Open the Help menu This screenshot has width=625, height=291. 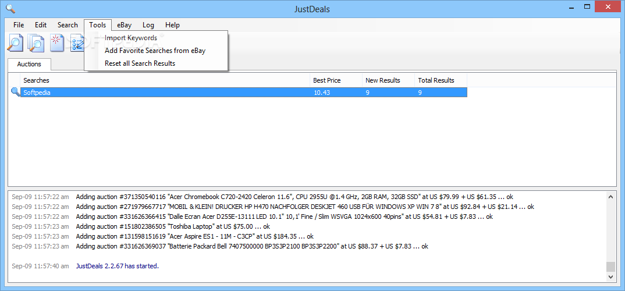point(173,24)
